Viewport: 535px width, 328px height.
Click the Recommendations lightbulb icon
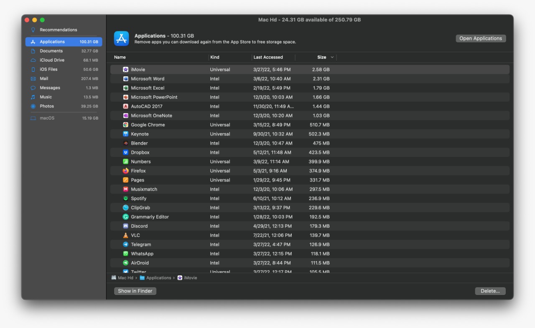(33, 30)
